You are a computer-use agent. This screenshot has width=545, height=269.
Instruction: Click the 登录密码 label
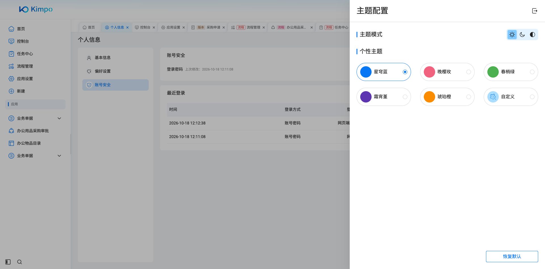point(175,69)
